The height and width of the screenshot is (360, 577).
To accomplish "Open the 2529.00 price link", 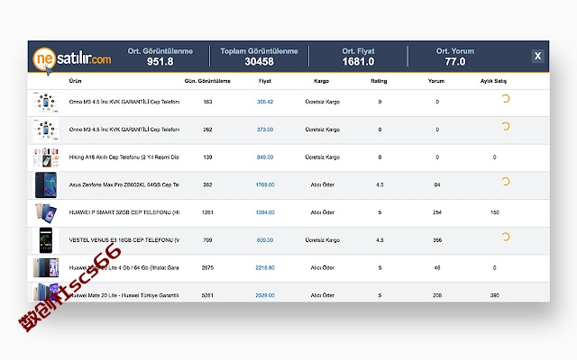I will click(265, 295).
